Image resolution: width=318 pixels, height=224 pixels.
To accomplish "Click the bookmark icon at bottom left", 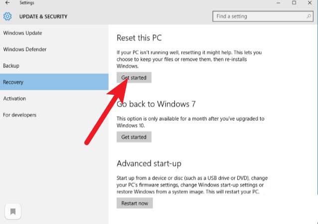I will 13,212.
